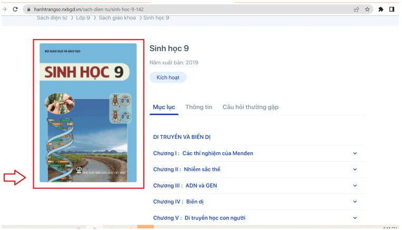The height and width of the screenshot is (230, 402).
Task: Click the share page icon in address bar
Action: 356,9
